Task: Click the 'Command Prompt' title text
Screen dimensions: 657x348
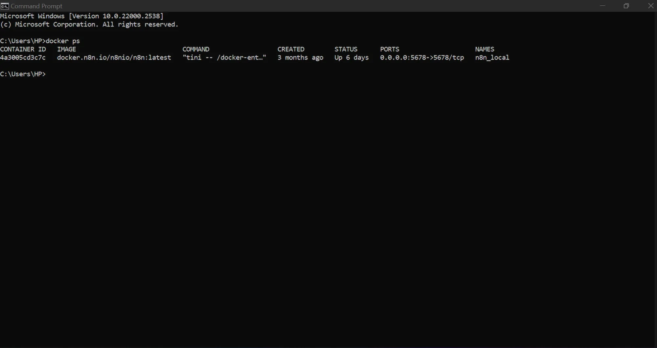Action: 36,6
